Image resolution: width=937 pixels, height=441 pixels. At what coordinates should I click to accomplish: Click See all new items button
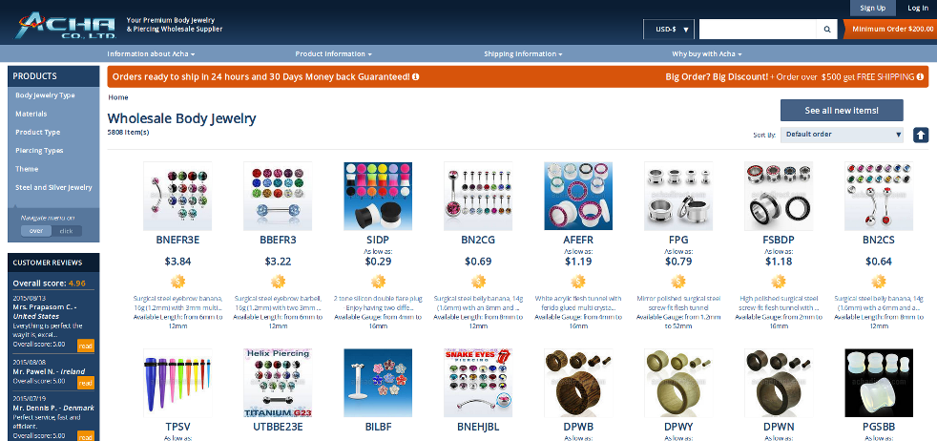point(842,111)
